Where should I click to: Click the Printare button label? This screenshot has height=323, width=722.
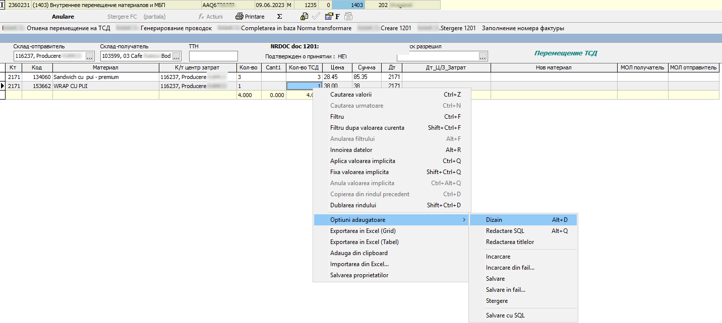255,17
